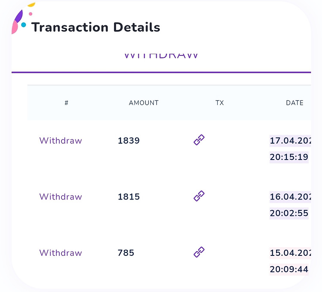Click the TX column header
Image resolution: width=322 pixels, height=292 pixels.
point(219,103)
